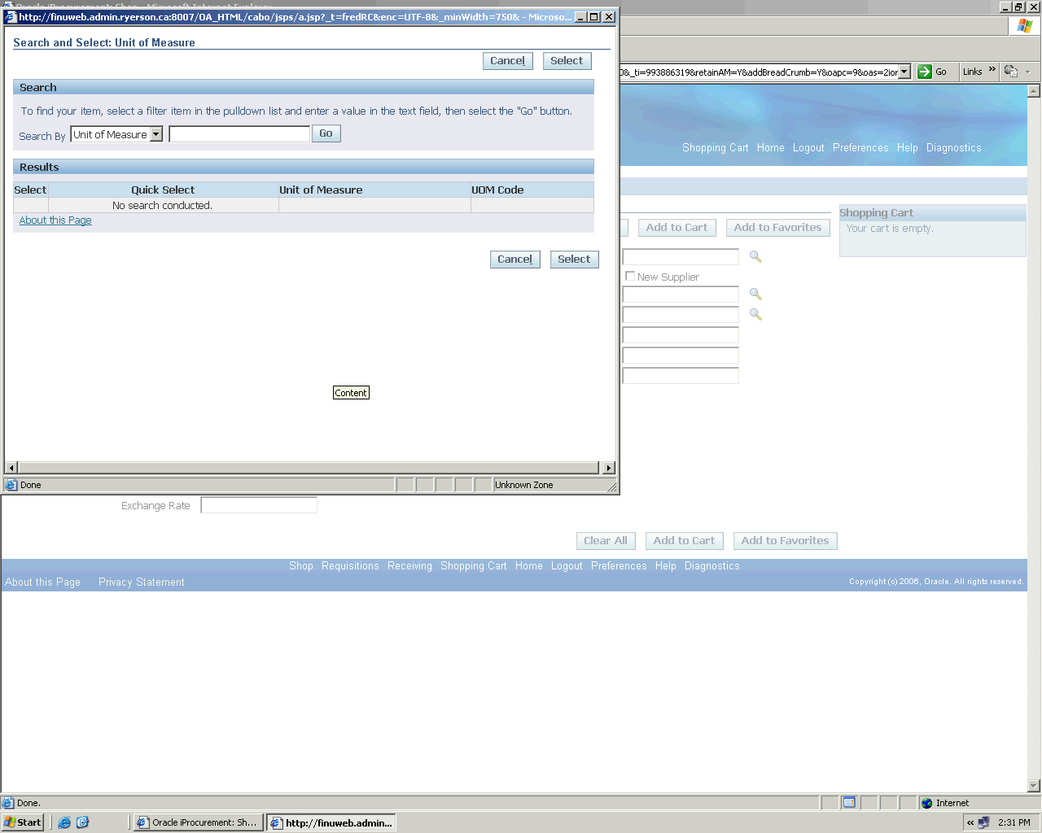Click the bottom Cancel button
Image resolution: width=1042 pixels, height=833 pixels.
click(514, 259)
